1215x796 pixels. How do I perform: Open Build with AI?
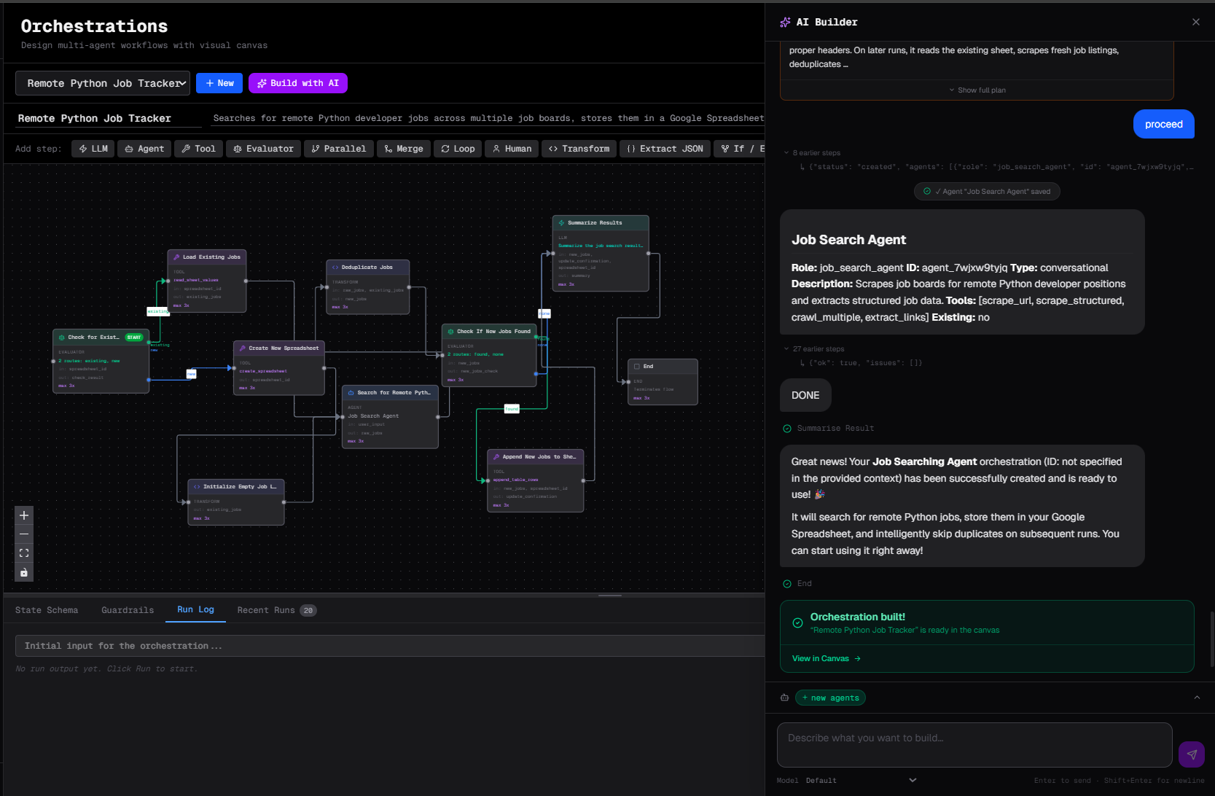[x=298, y=83]
